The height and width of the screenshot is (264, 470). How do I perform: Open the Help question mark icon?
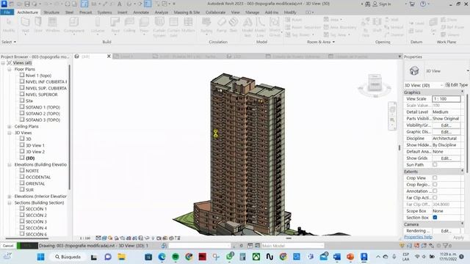(423, 4)
